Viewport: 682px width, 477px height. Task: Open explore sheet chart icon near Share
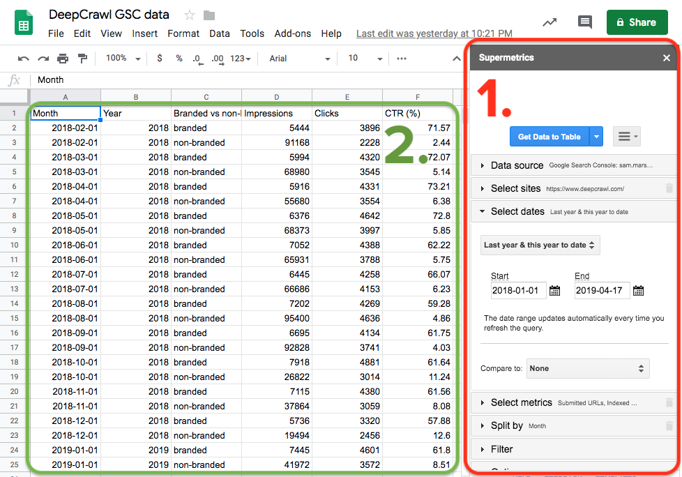coord(549,22)
